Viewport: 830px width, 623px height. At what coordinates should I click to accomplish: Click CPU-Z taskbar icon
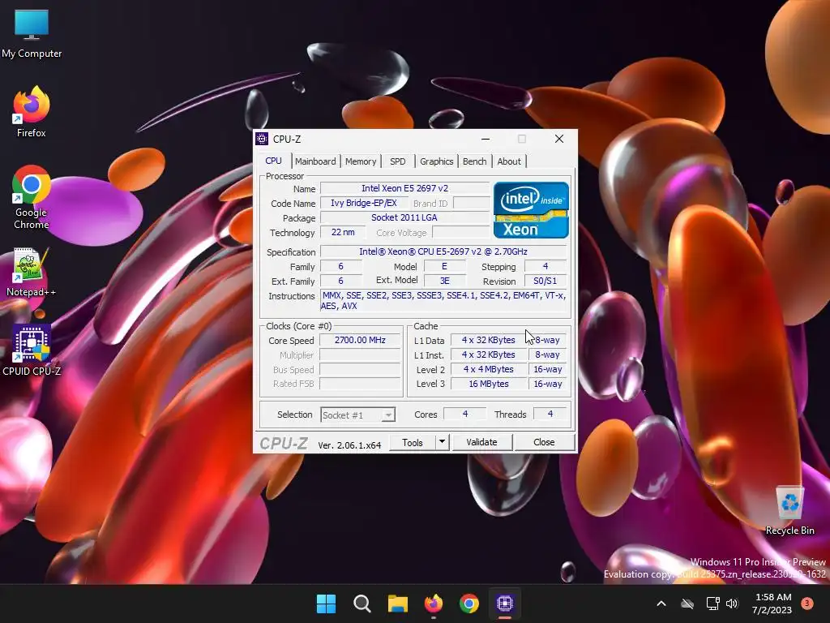pyautogui.click(x=504, y=604)
